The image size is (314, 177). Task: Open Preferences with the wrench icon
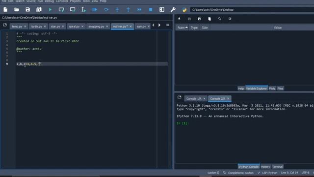pos(173,9)
